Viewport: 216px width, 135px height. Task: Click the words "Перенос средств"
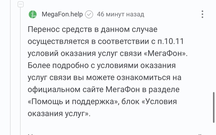point(54,30)
